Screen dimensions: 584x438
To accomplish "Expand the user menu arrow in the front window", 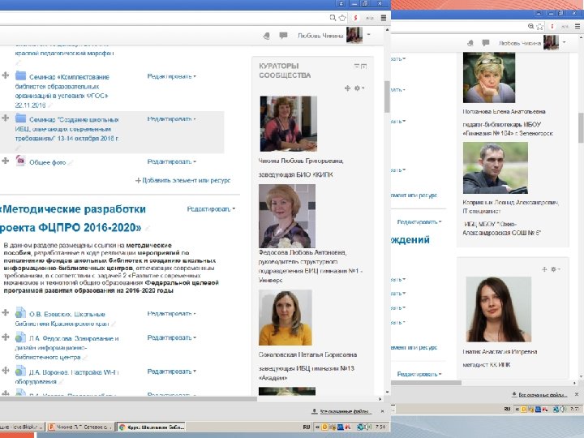I will 369,35.
